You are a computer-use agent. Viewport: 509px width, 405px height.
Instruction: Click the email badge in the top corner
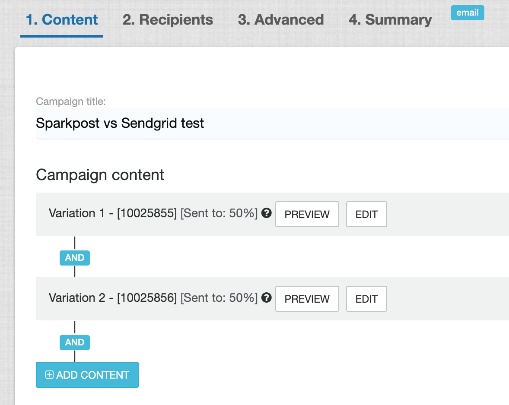(467, 13)
